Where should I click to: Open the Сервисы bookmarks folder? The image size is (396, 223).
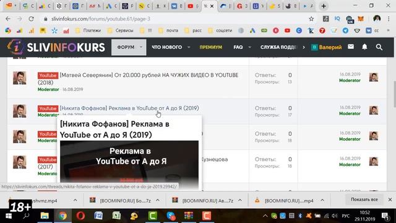pyautogui.click(x=121, y=30)
